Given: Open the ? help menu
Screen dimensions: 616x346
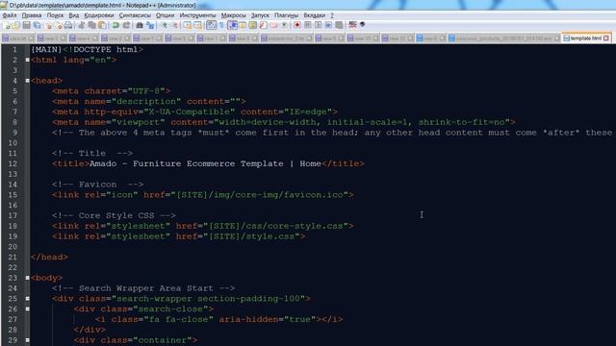Looking at the screenshot, I should point(332,15).
